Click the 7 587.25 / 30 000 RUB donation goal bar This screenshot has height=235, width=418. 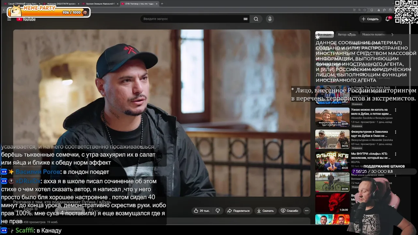point(384,171)
